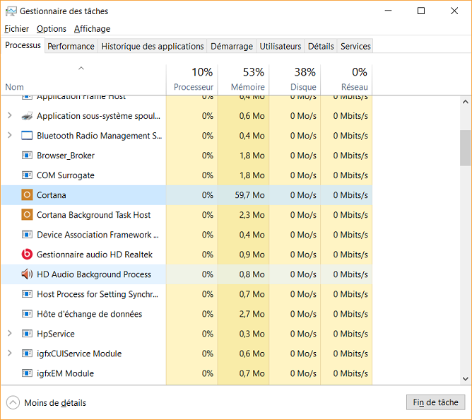Click the Bluetooth Radio Management icon

coord(28,136)
